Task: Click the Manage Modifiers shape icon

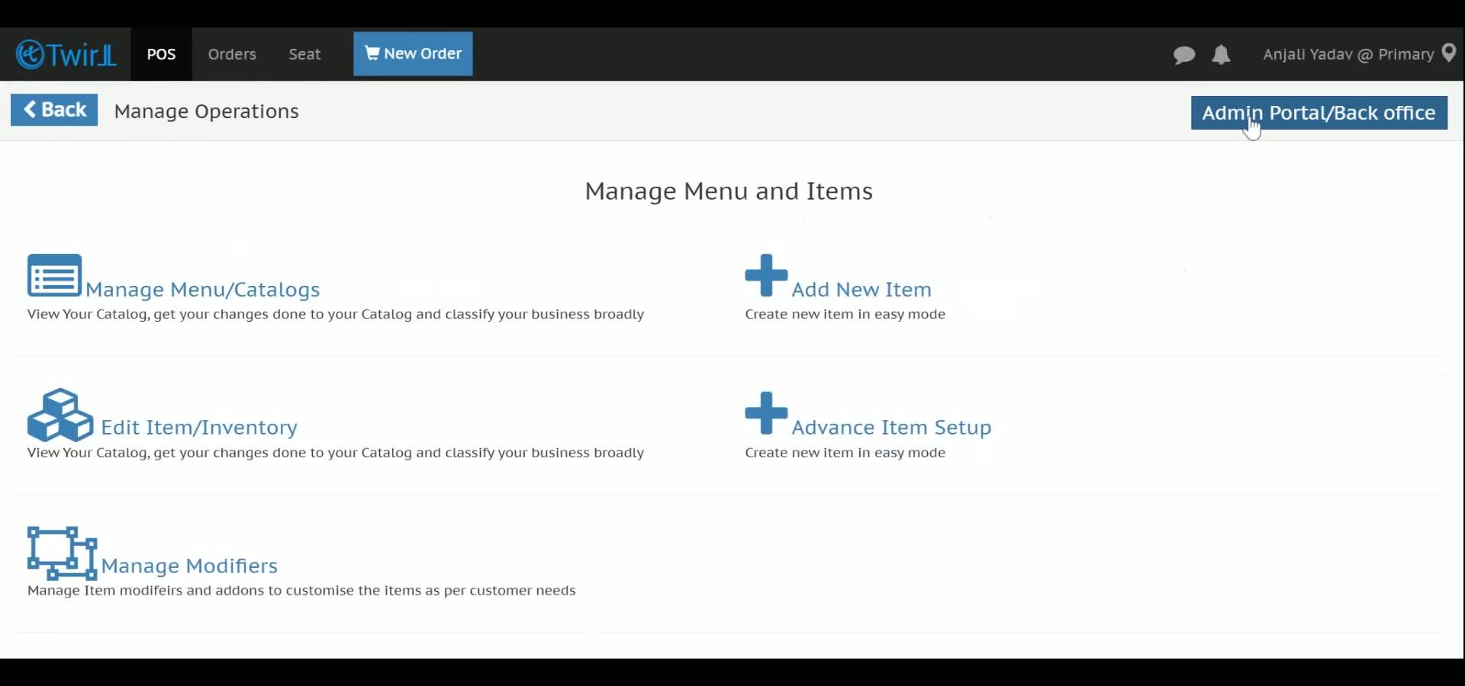Action: [x=62, y=553]
